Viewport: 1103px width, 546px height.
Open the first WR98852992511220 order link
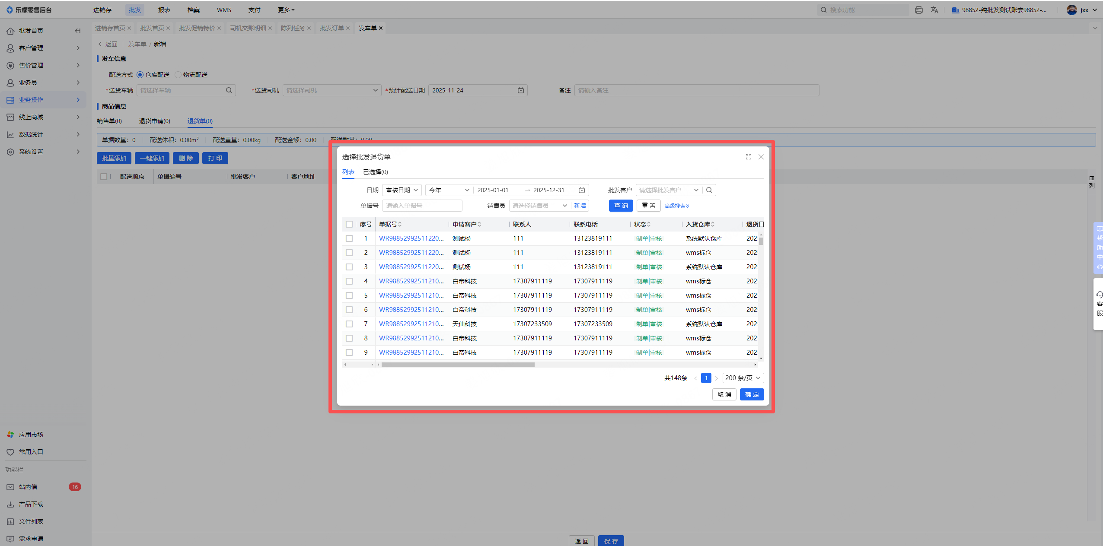411,238
